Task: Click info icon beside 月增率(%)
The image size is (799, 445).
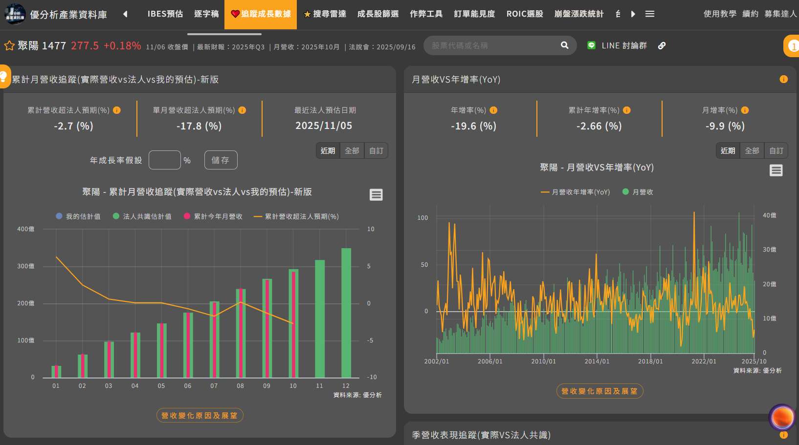Action: coord(745,110)
